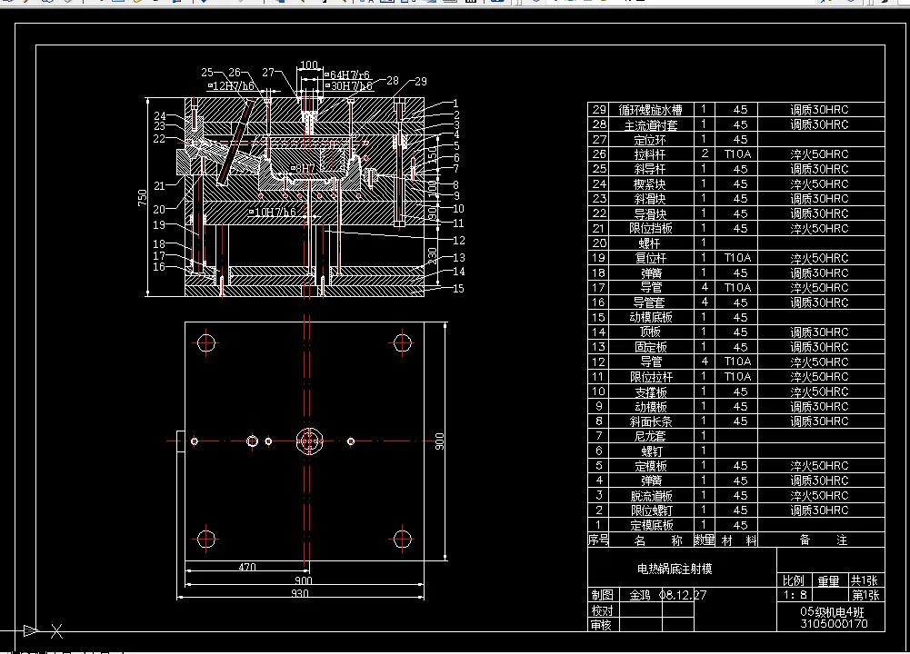Select the 螺钉 entry in row 6

[651, 451]
